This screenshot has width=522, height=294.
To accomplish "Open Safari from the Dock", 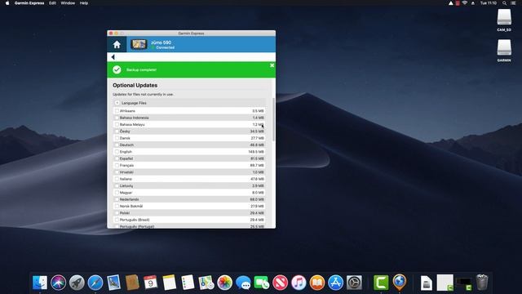I will coord(95,283).
